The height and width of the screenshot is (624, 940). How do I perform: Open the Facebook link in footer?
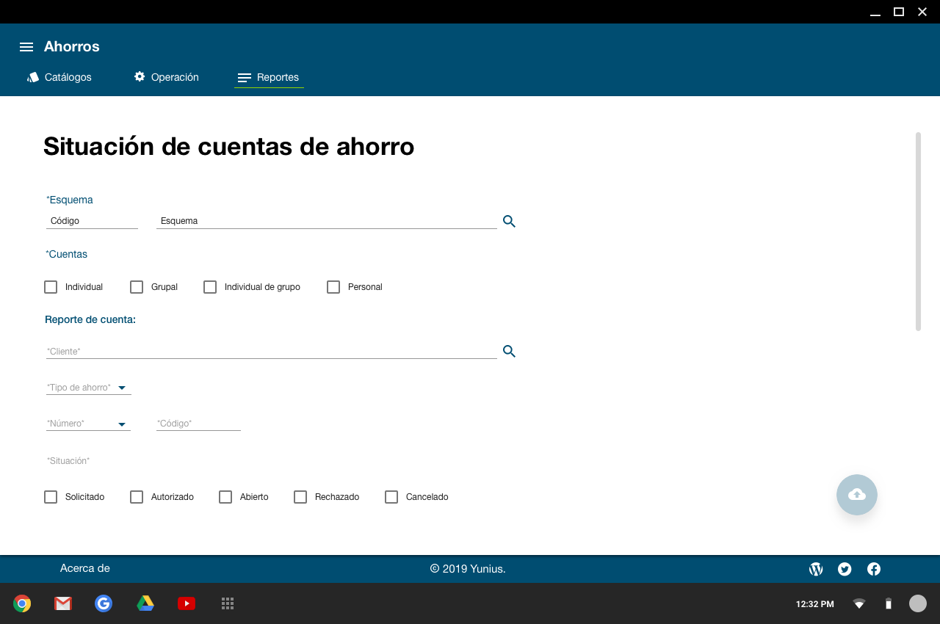pos(874,569)
